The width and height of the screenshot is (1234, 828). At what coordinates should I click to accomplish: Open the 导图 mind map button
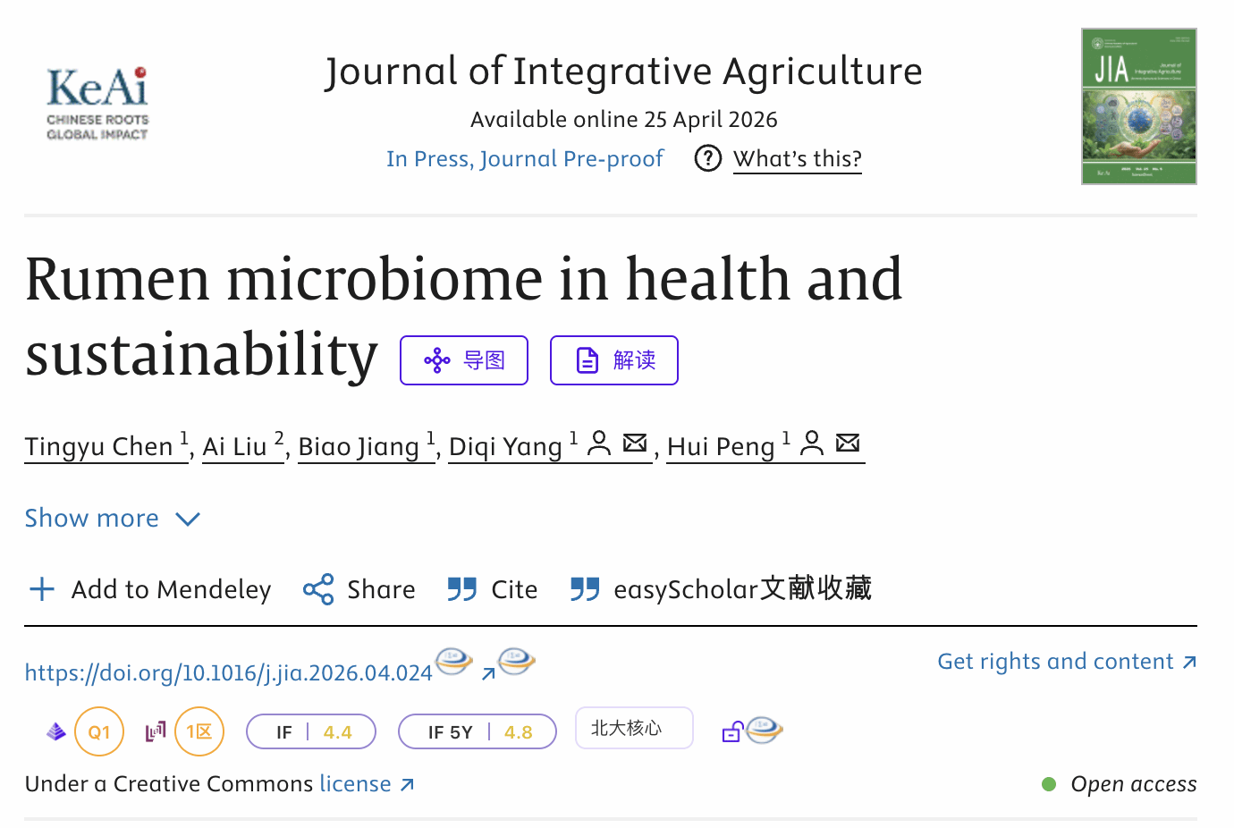click(x=464, y=360)
